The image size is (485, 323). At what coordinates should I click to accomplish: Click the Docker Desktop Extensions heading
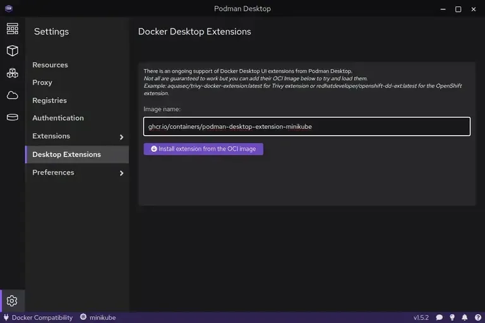coord(195,32)
